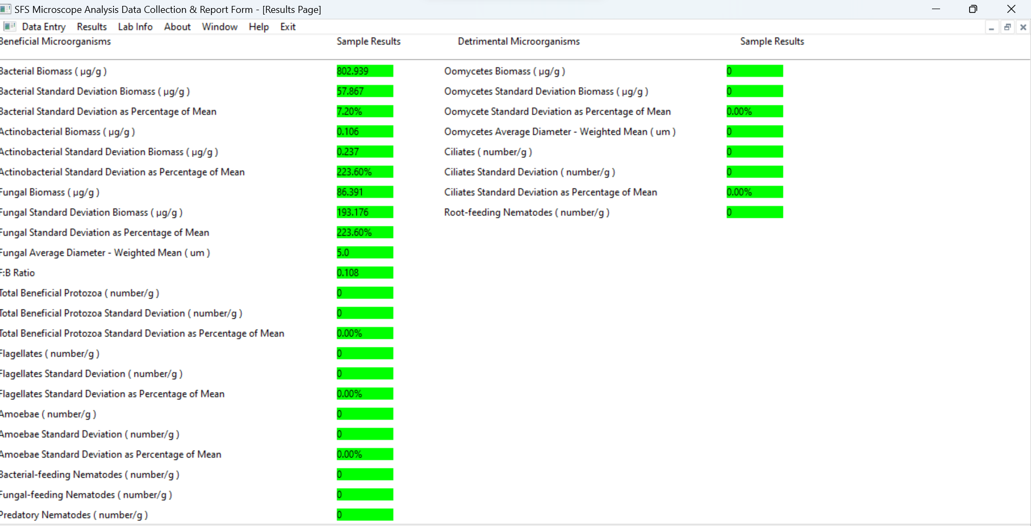The image size is (1031, 526).
Task: Click the Root-feeding Nematodes value field
Action: pos(754,212)
